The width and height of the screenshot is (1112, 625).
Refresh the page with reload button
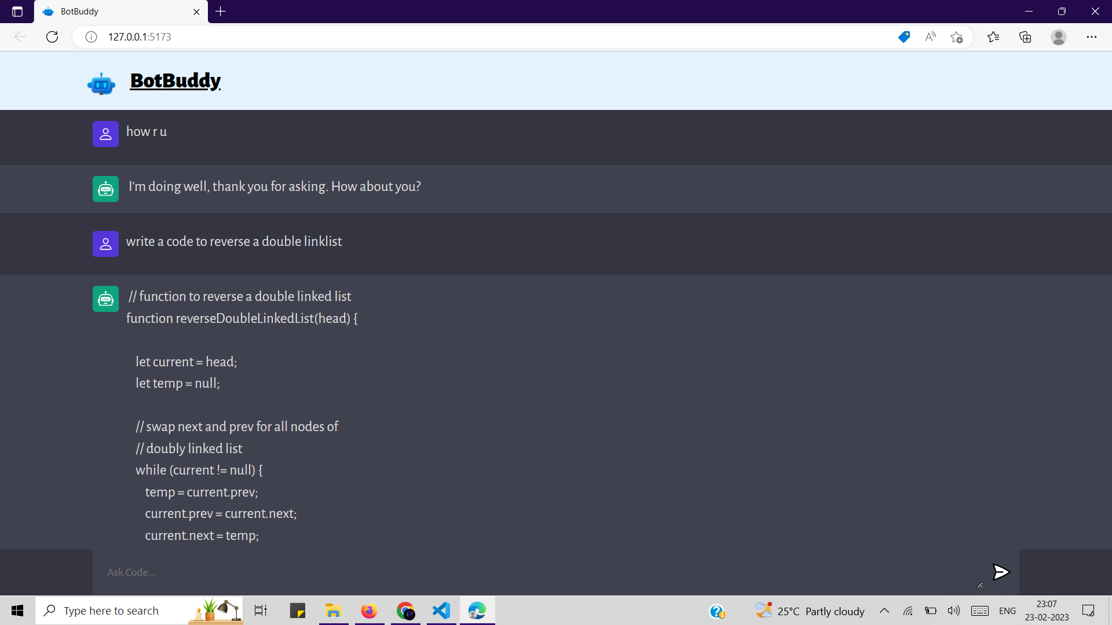click(52, 37)
